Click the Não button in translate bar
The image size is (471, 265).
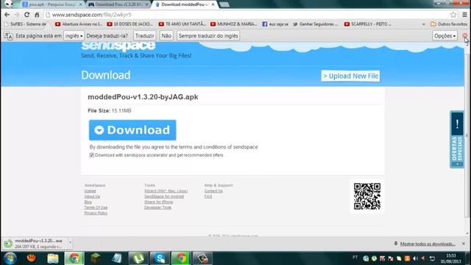pyautogui.click(x=166, y=36)
